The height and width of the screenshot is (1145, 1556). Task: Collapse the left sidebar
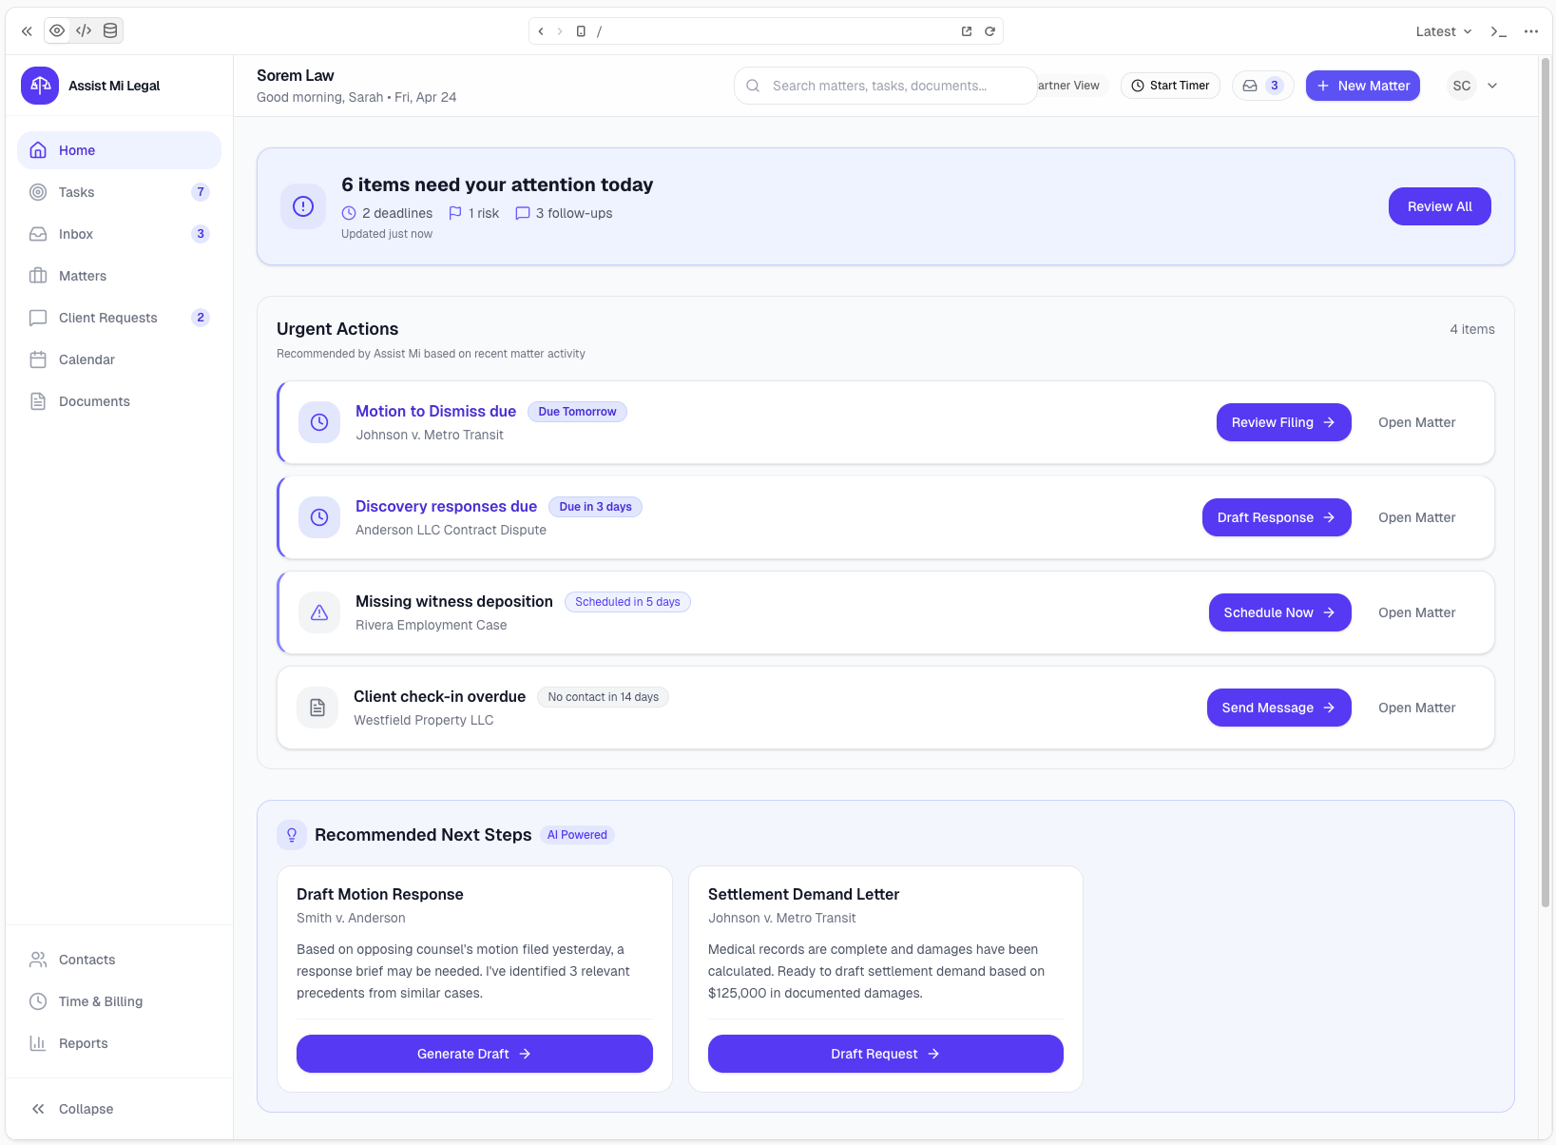(72, 1109)
